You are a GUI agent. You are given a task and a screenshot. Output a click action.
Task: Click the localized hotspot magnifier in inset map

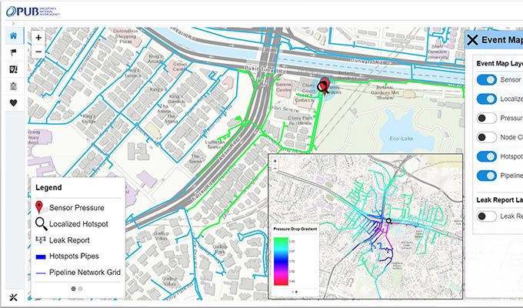pos(389,221)
